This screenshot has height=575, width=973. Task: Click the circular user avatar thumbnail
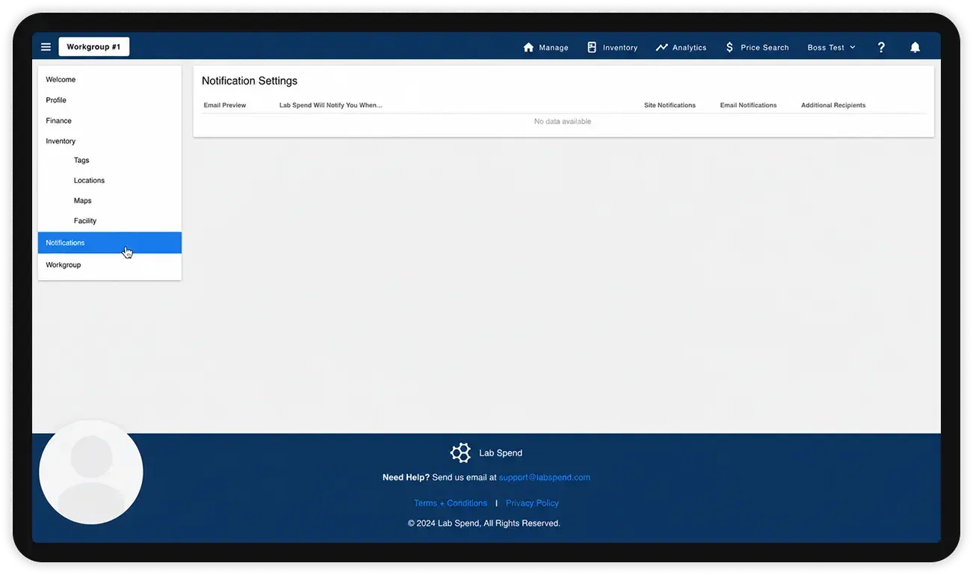pos(91,472)
